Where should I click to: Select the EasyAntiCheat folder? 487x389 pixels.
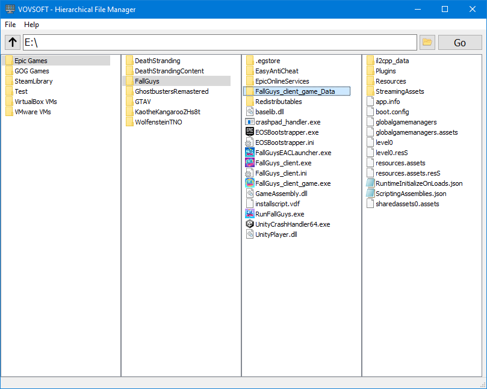tap(276, 71)
